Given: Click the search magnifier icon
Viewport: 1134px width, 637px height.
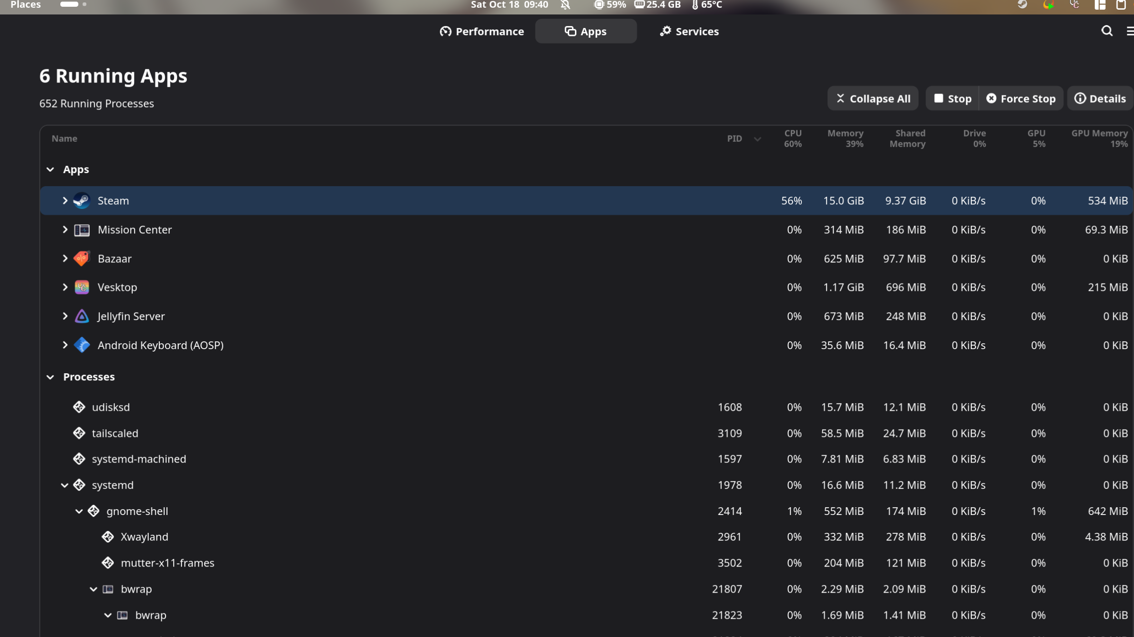Looking at the screenshot, I should (1106, 31).
